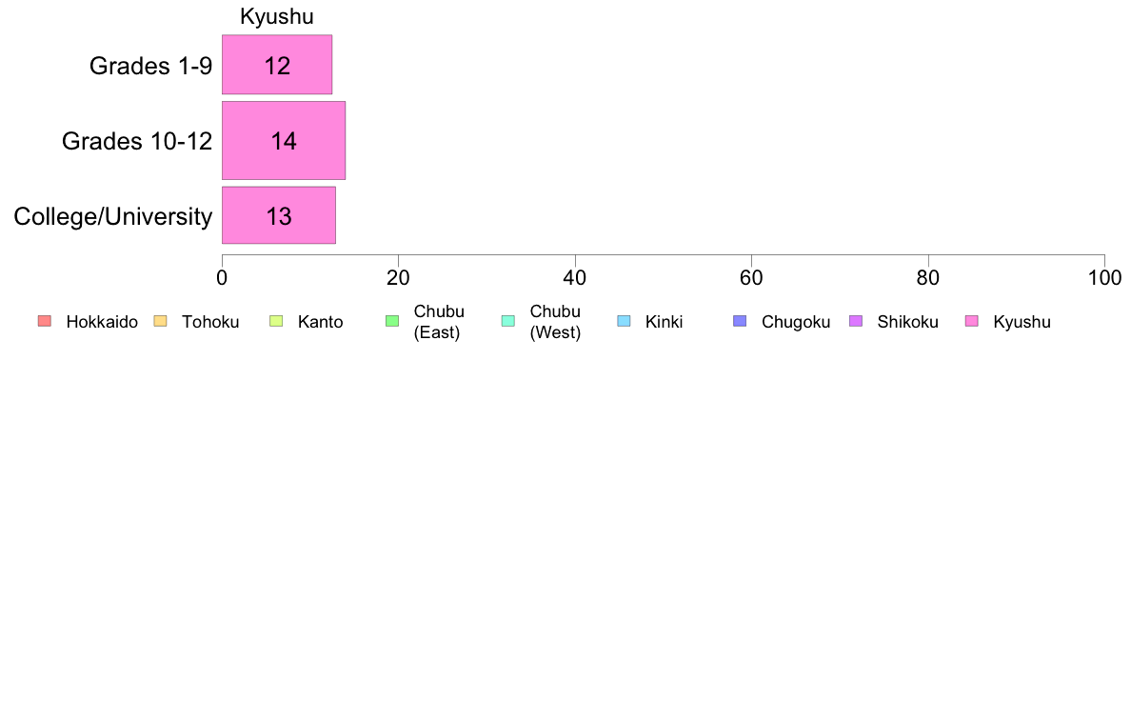This screenshot has width=1131, height=701.
Task: Click the Kyushu column header above bars
Action: click(277, 16)
